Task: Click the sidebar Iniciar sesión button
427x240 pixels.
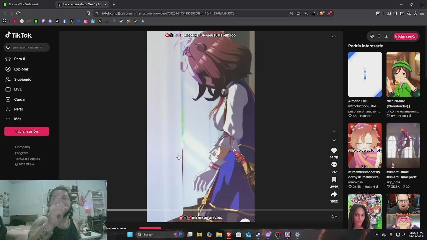Action: coord(27,131)
